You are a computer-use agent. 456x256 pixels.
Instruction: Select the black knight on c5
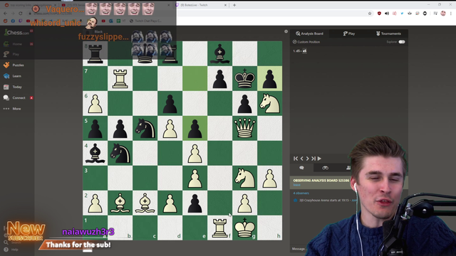click(x=145, y=128)
